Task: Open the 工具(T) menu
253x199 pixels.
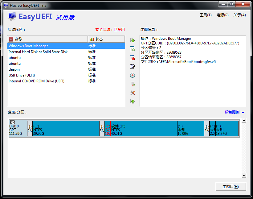Action: (x=206, y=15)
